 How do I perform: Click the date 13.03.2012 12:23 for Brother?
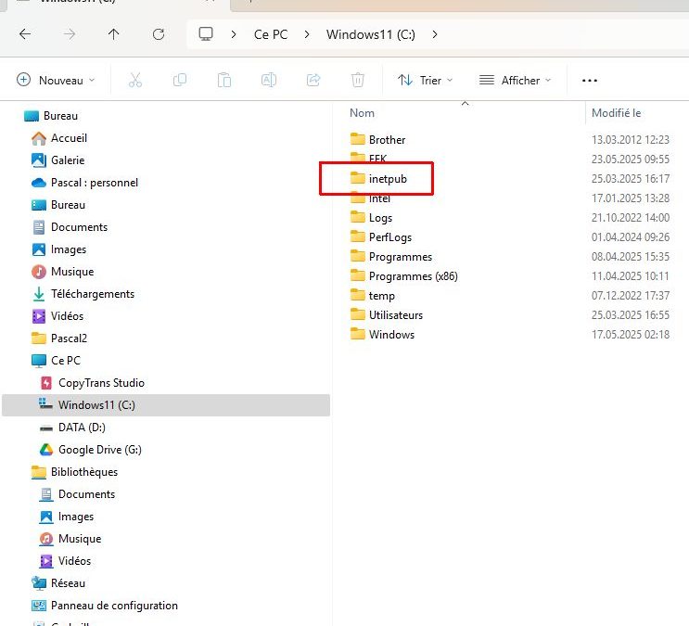pos(631,140)
